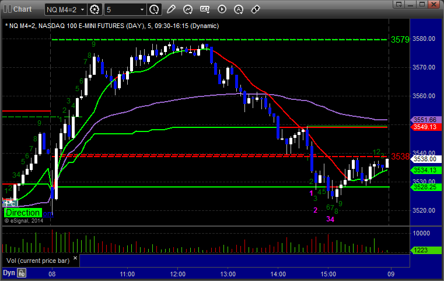Click the purple 3551.66 price marker

[x=425, y=120]
